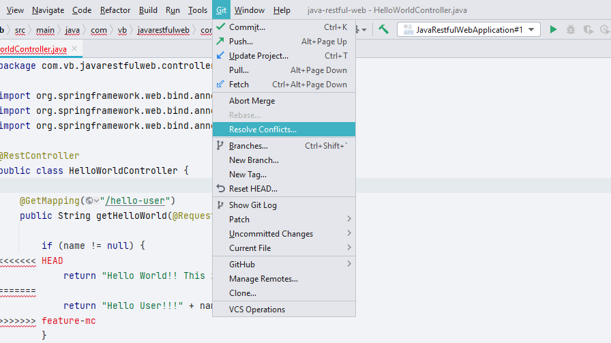Open the Refactor menu in menu bar
Image resolution: width=611 pixels, height=343 pixels.
click(x=115, y=10)
